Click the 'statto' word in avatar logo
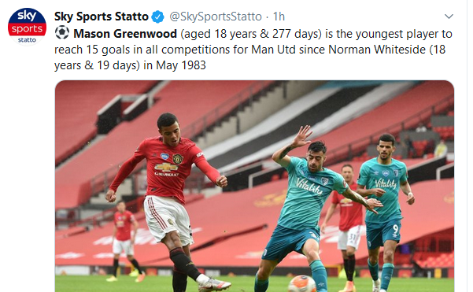 pyautogui.click(x=27, y=40)
